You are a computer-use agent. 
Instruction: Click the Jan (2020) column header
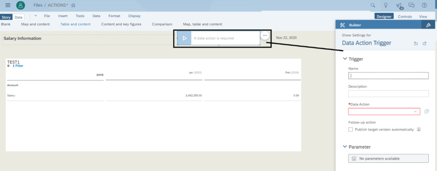(x=195, y=73)
